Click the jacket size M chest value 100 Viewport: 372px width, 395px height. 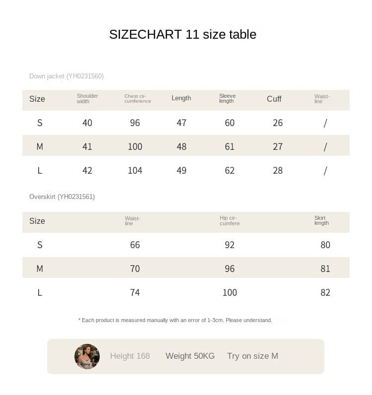[135, 146]
